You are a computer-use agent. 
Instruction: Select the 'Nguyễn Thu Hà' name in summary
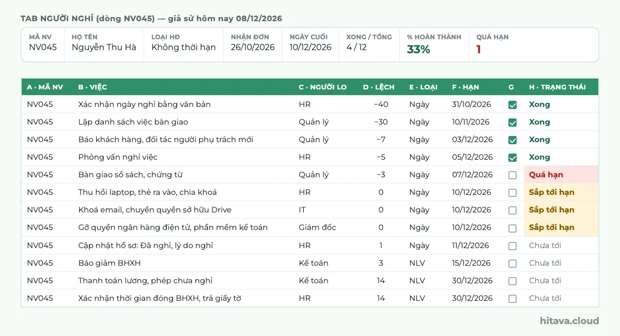104,47
